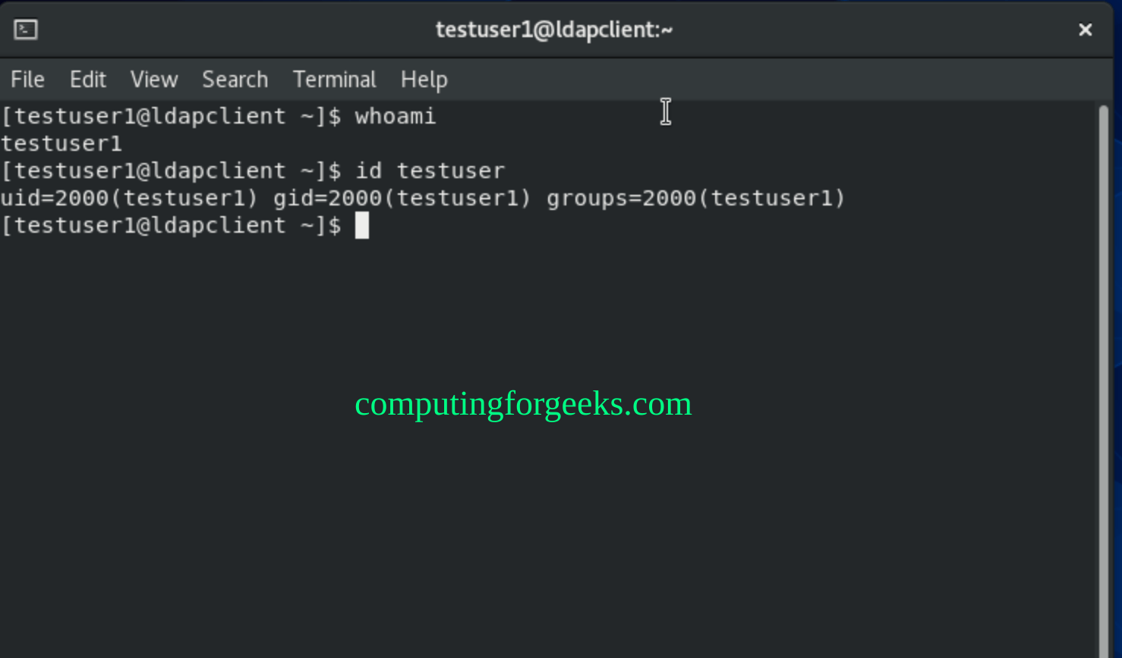Click the 'id testuser' command text
The image size is (1122, 658).
pyautogui.click(x=430, y=171)
